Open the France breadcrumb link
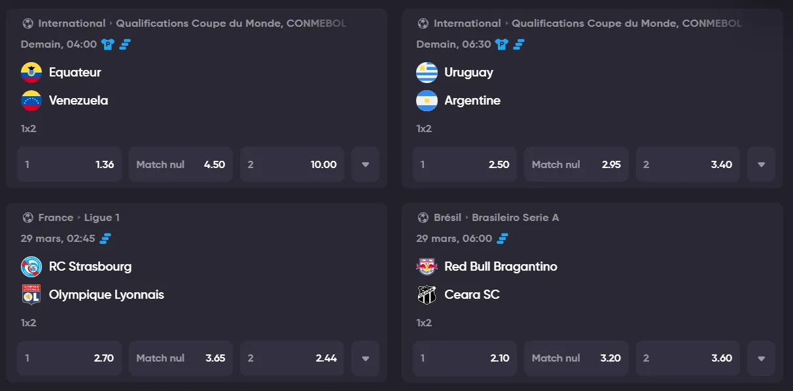 point(56,218)
